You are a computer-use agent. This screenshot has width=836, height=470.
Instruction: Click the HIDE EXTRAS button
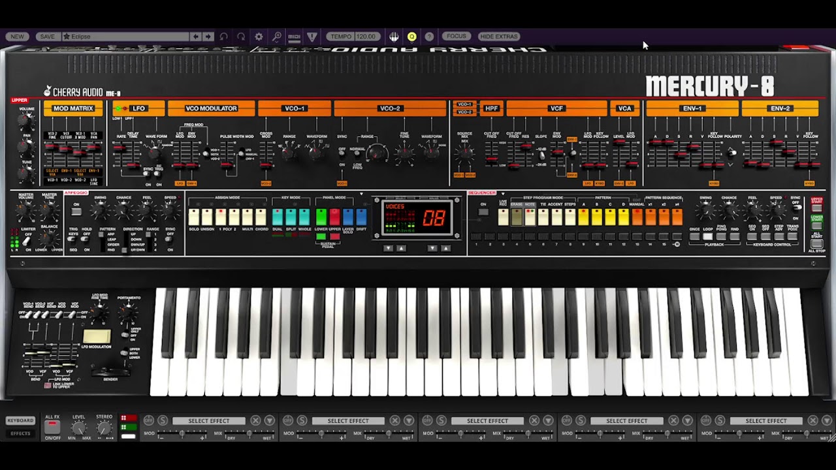point(499,37)
